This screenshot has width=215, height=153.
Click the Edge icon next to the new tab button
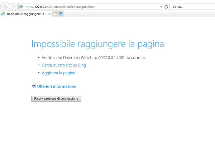pos(61,14)
